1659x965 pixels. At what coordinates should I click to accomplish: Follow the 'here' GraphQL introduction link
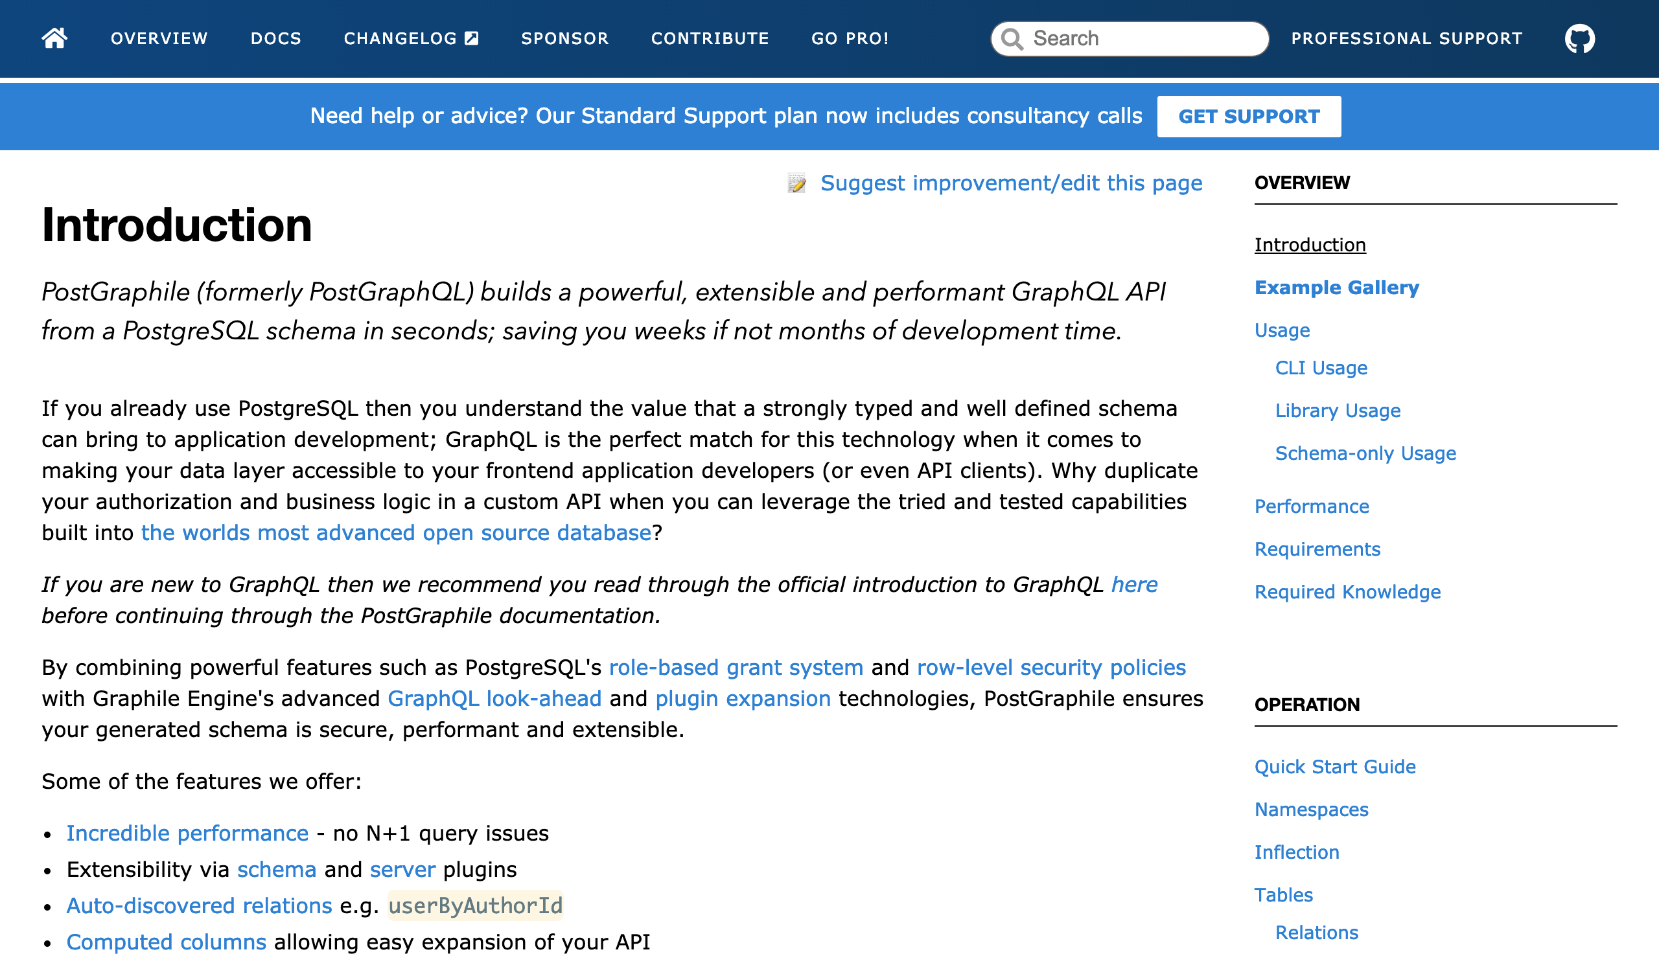point(1134,585)
